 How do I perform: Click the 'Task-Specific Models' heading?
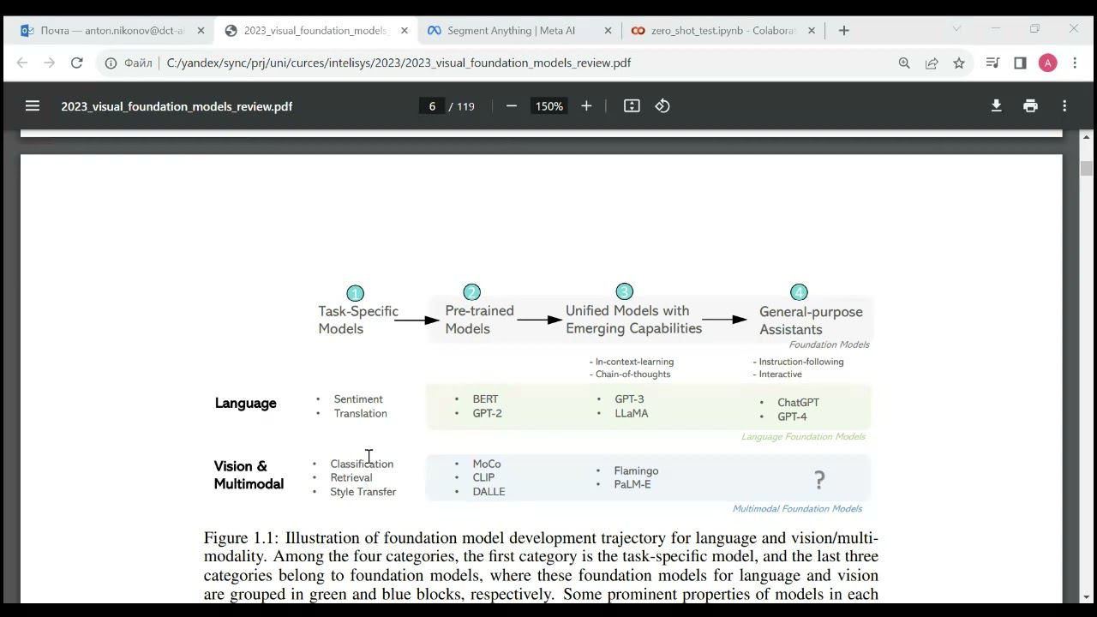(x=358, y=320)
